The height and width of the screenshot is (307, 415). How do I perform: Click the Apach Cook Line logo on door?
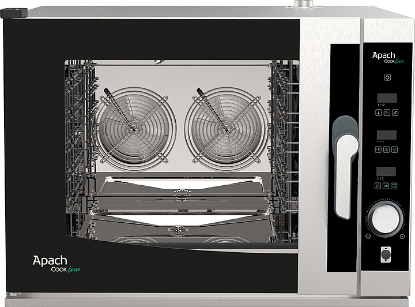[55, 264]
